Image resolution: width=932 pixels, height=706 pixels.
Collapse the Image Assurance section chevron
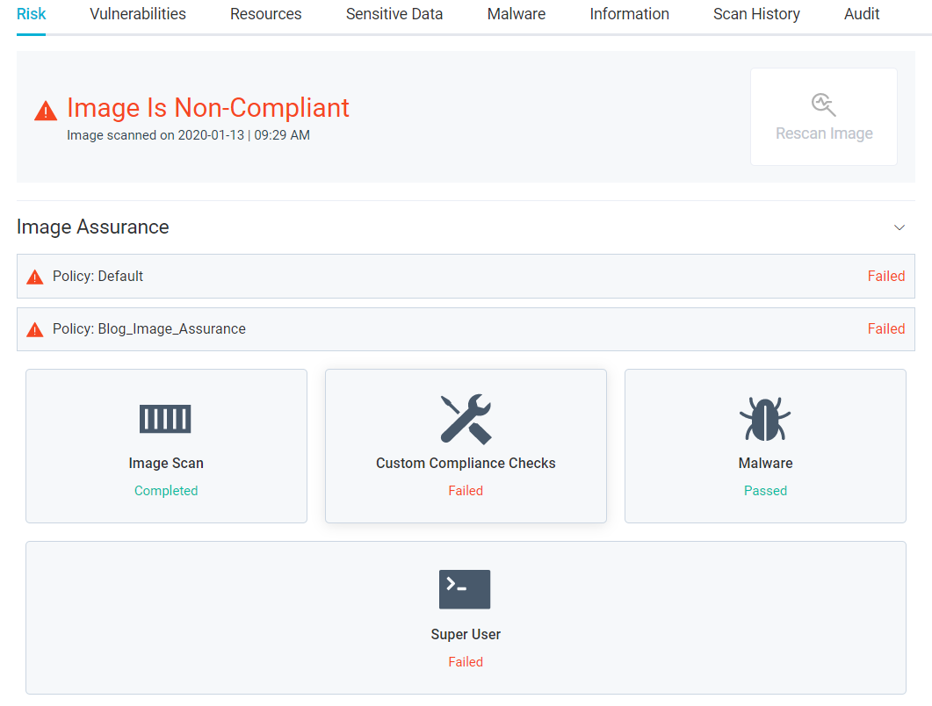coord(899,227)
